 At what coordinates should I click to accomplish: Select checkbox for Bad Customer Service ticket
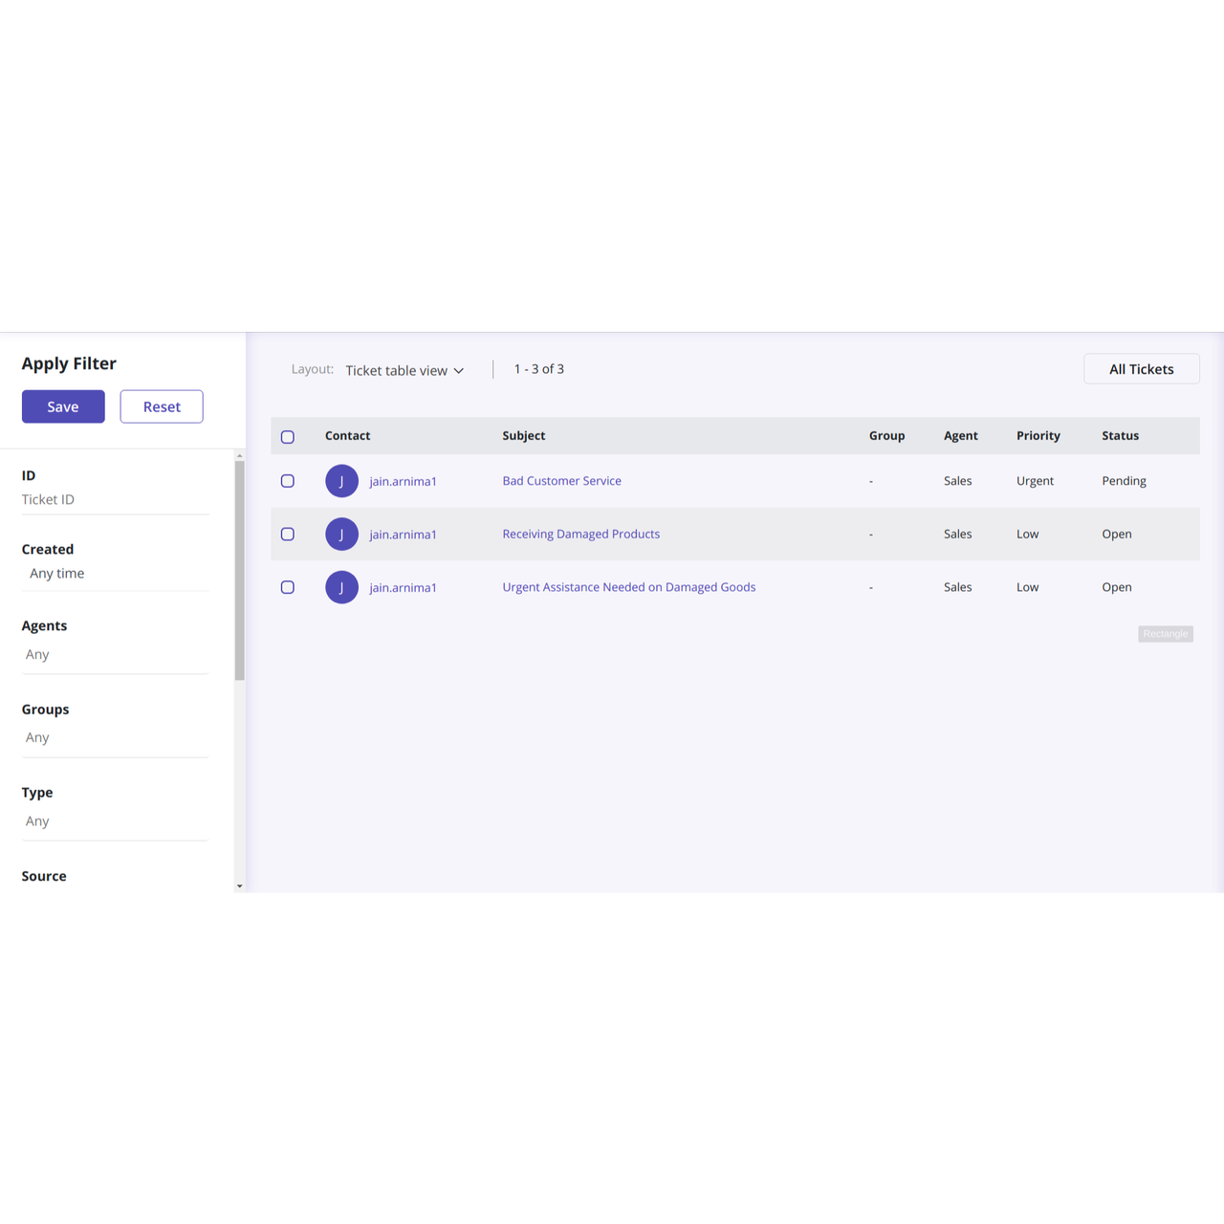pyautogui.click(x=288, y=481)
